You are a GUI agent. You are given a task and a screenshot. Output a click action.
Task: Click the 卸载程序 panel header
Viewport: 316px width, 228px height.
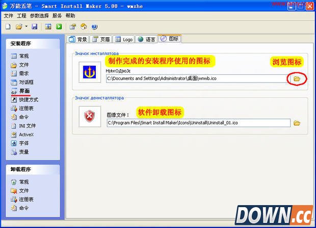pyautogui.click(x=33, y=169)
